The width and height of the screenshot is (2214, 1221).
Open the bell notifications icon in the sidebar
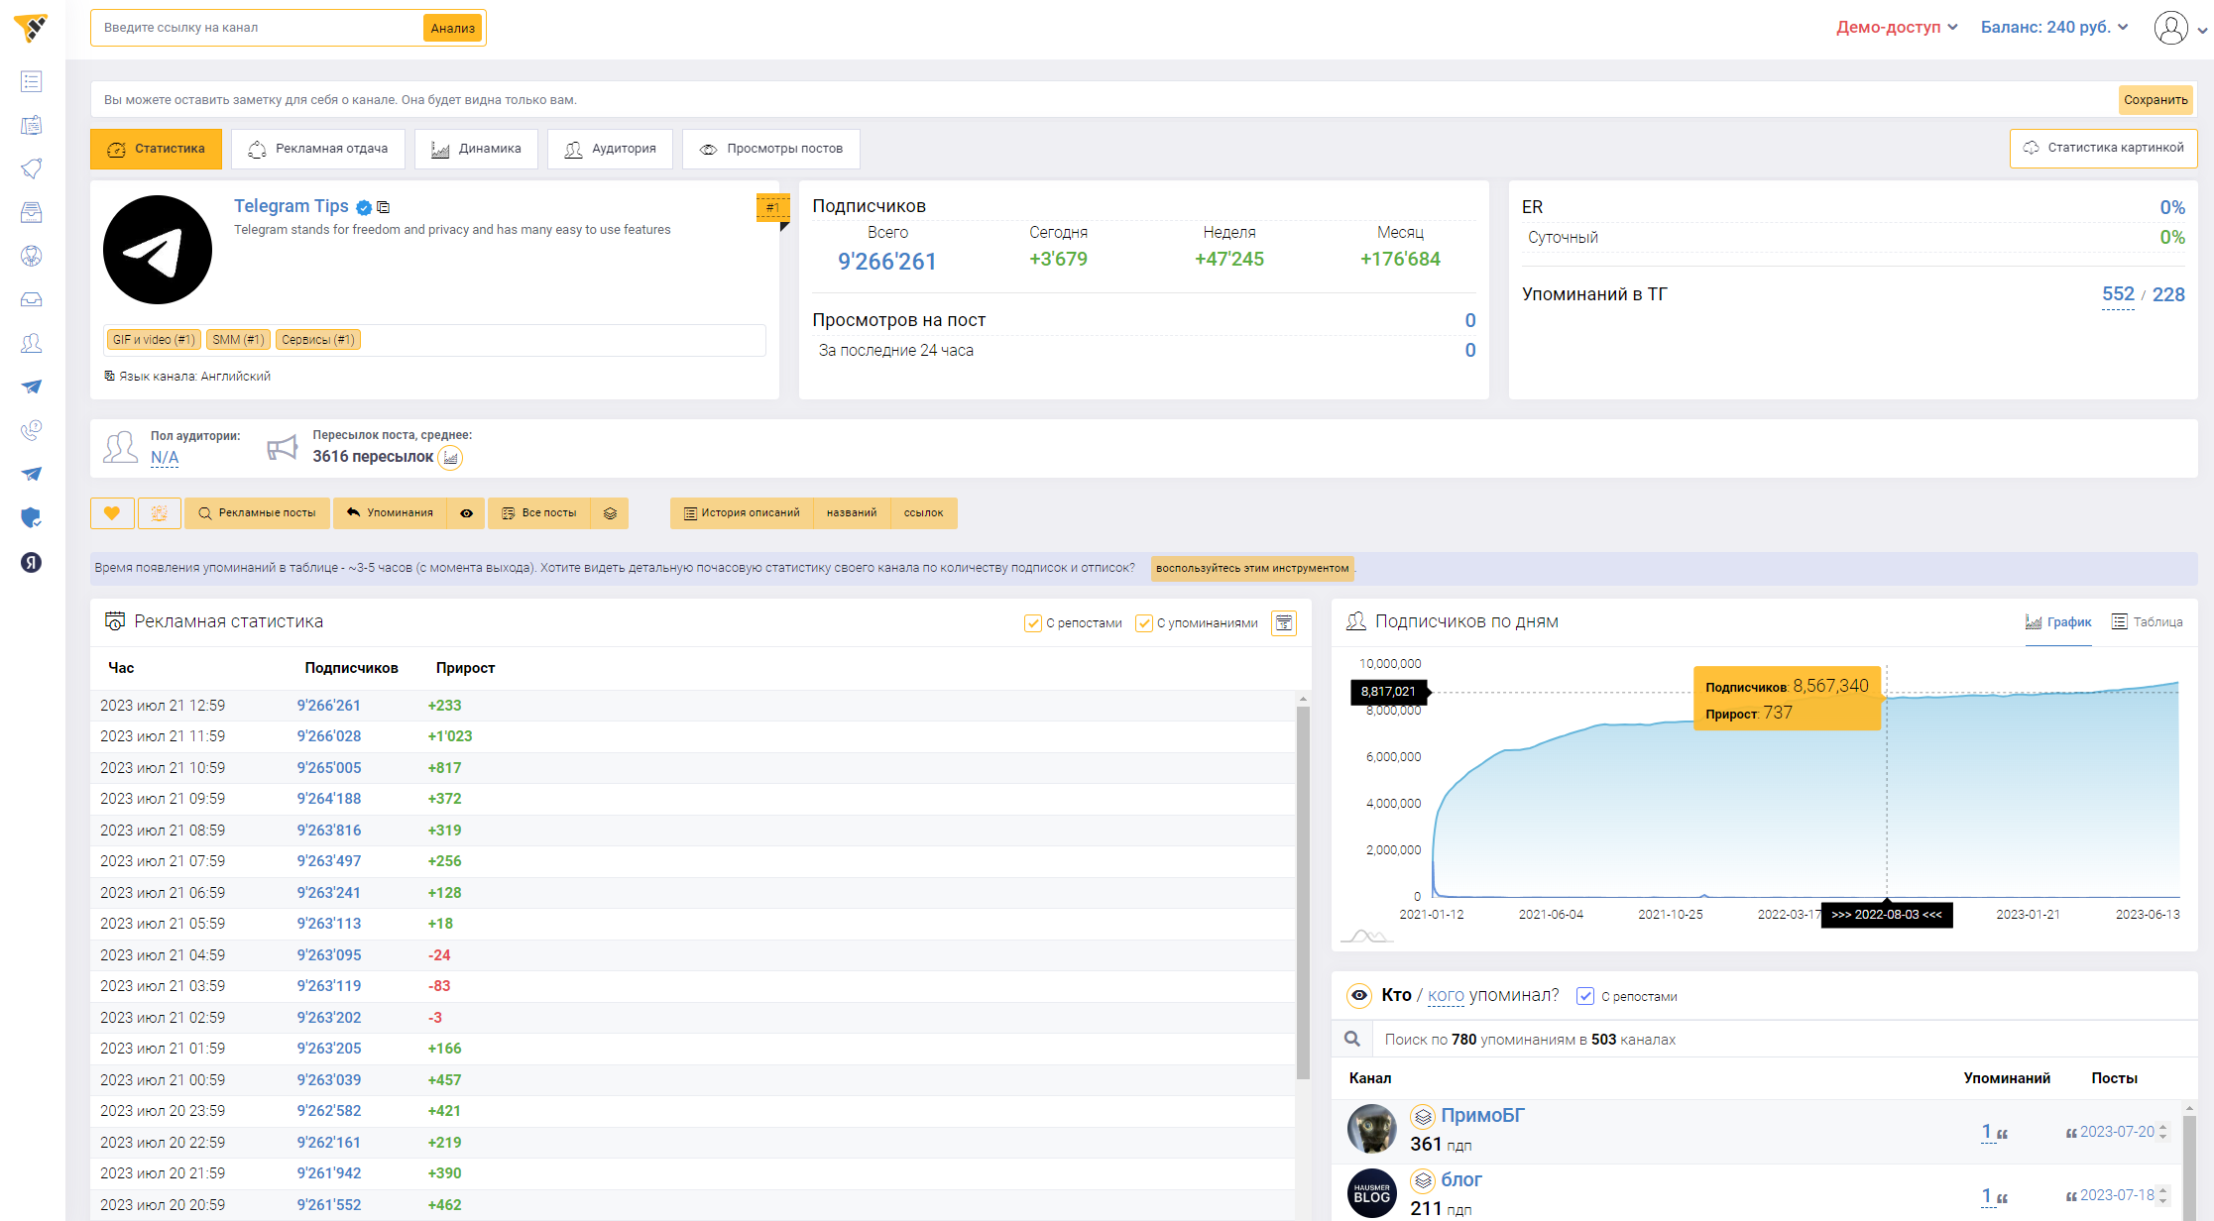click(32, 168)
